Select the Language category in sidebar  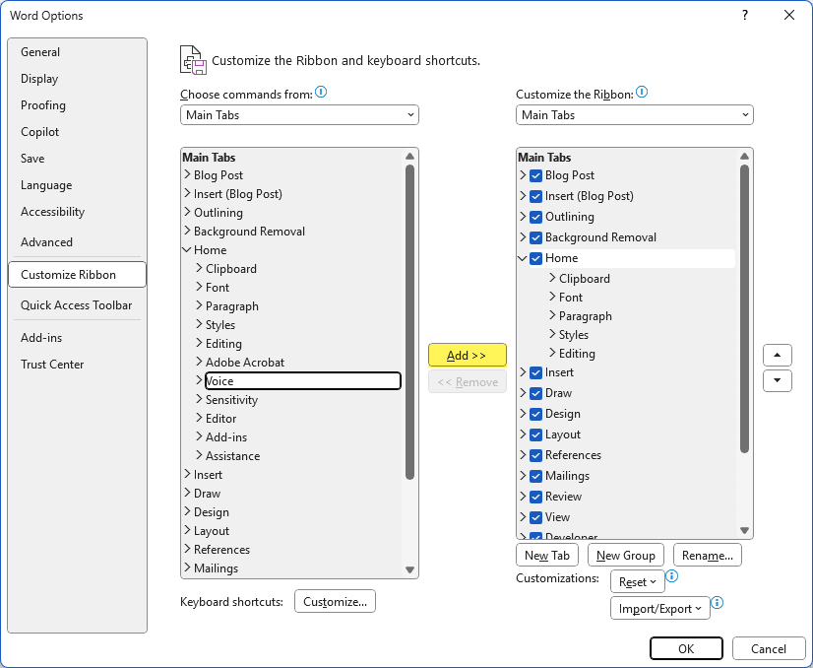tap(77, 185)
